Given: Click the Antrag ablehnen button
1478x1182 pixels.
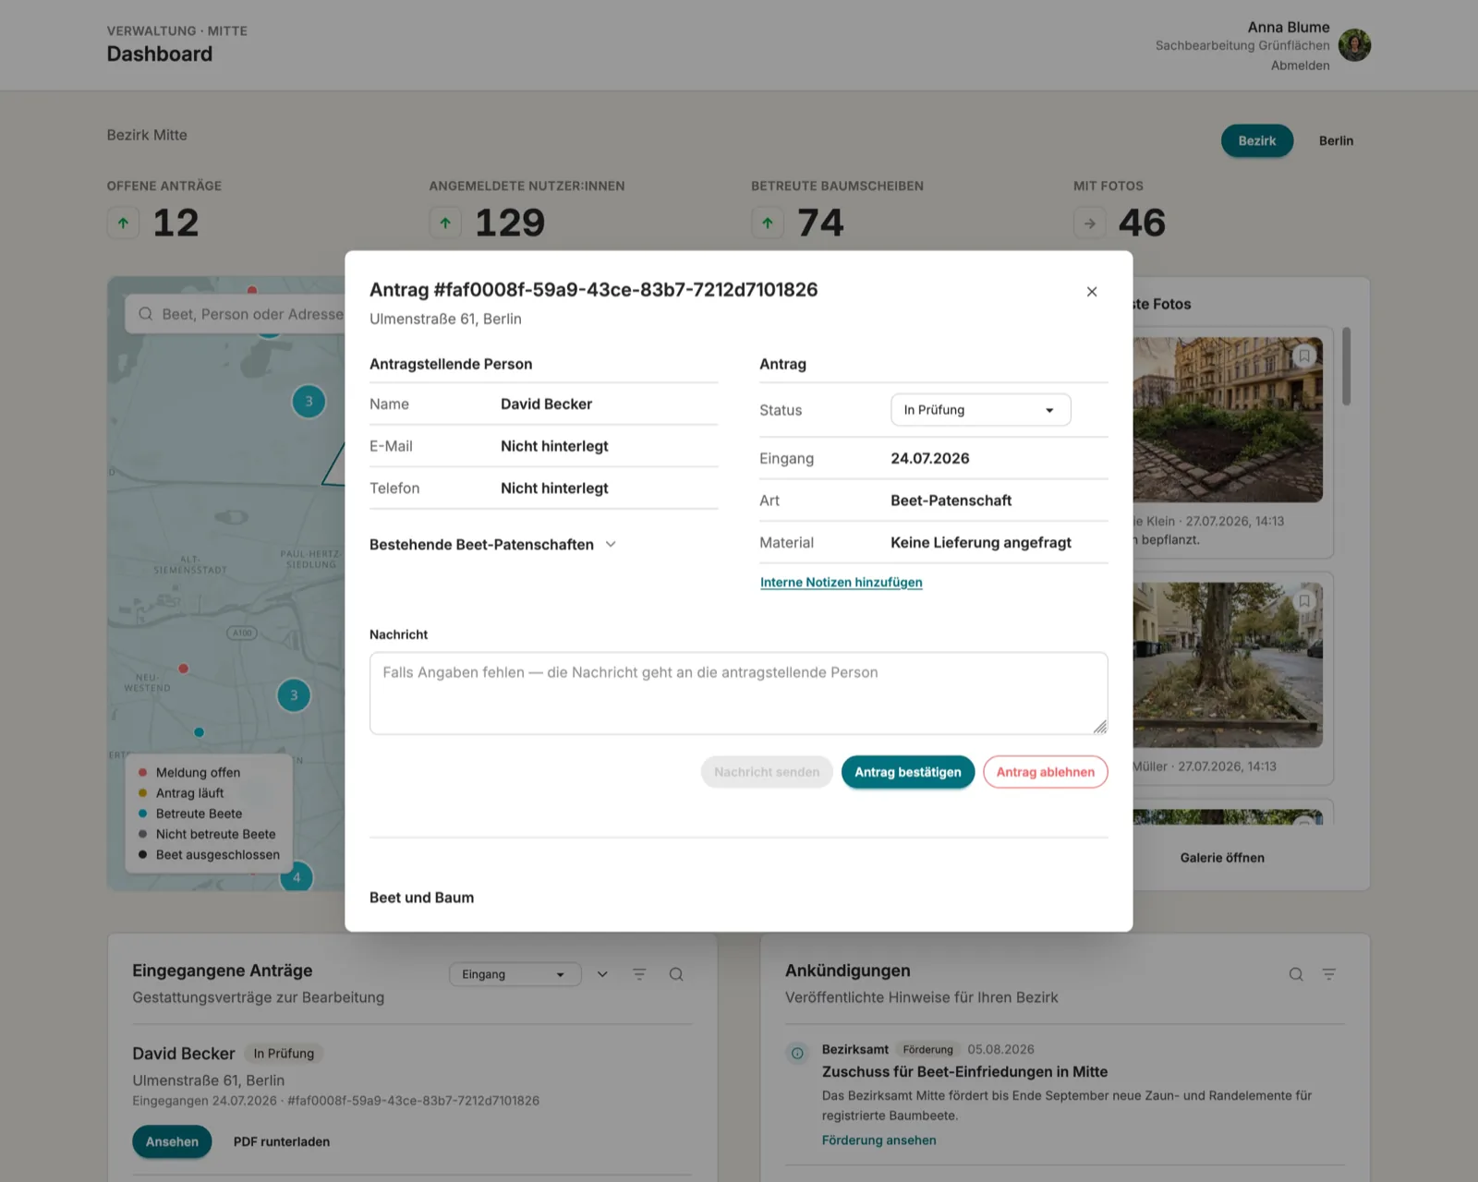Looking at the screenshot, I should 1045,772.
